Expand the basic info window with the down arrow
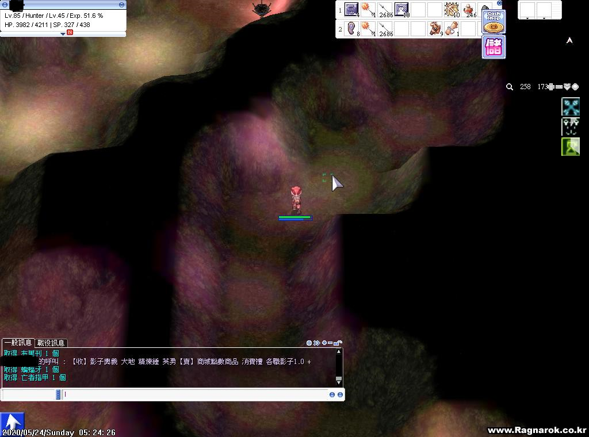The width and height of the screenshot is (589, 437). (63, 34)
